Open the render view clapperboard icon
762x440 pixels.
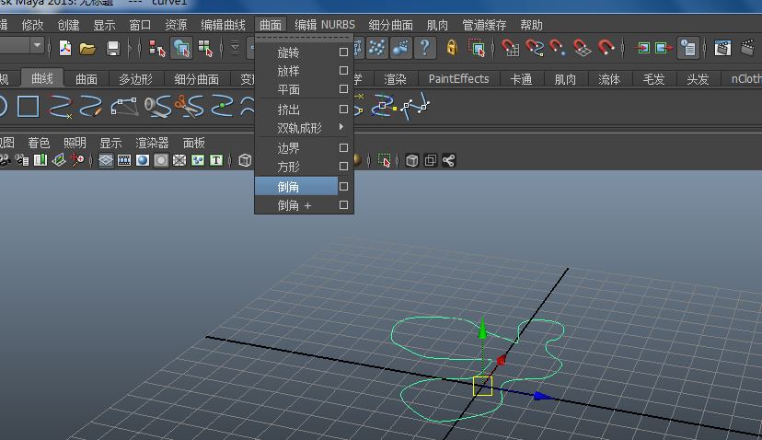[x=722, y=48]
